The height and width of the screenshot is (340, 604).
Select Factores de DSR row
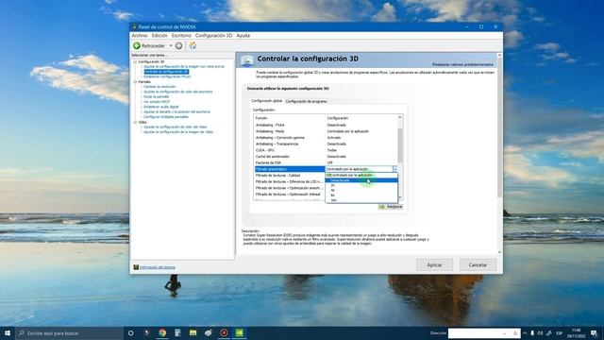coord(326,162)
